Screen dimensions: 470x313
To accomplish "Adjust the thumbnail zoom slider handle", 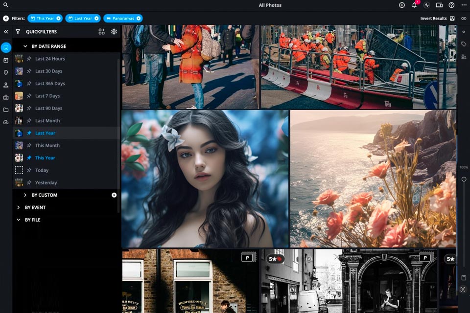I will click(464, 179).
